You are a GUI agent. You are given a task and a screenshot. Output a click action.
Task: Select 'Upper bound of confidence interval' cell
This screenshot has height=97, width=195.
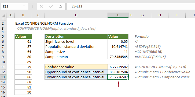coord(76,72)
